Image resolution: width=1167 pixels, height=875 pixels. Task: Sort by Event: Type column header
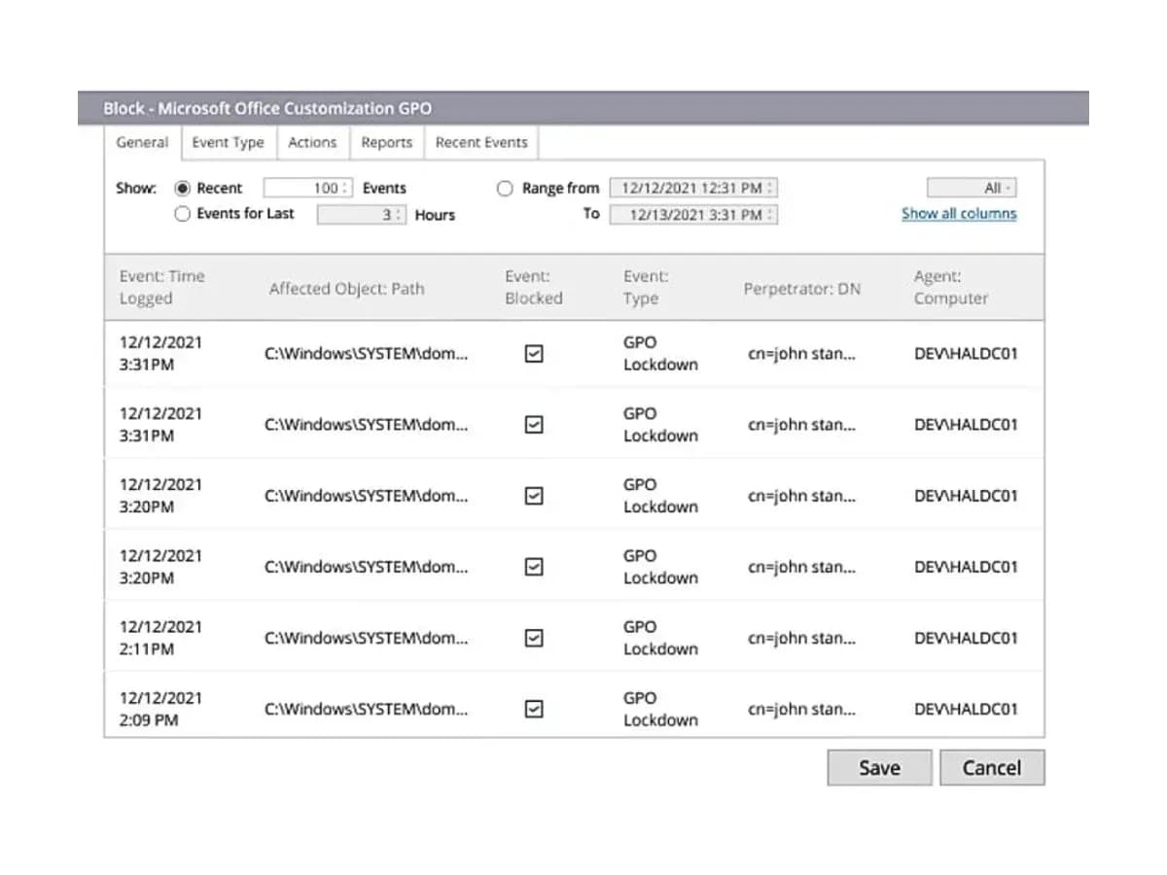pos(646,288)
